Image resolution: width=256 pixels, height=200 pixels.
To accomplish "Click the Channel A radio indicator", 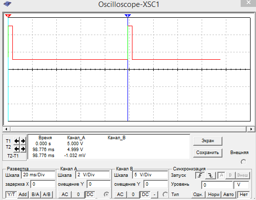I will pos(107,195).
